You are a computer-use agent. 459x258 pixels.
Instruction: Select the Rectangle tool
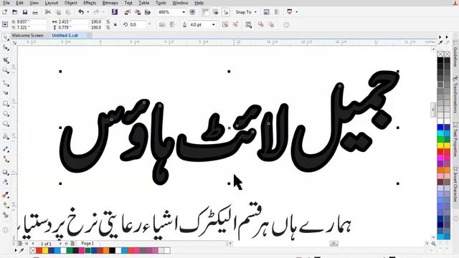tap(5, 103)
